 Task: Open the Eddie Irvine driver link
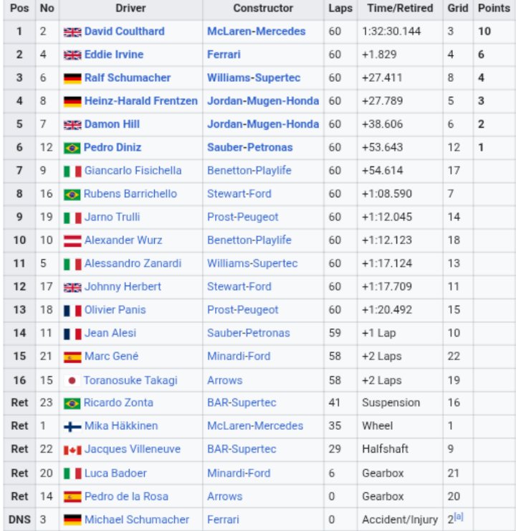point(114,55)
